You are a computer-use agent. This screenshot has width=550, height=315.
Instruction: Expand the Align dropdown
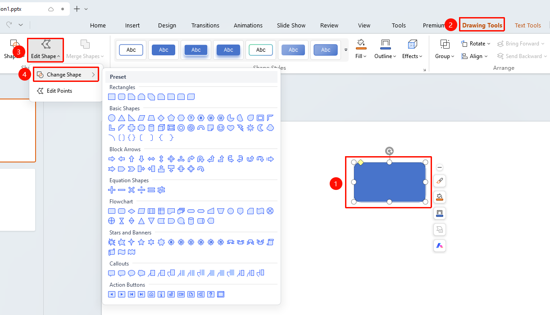click(x=475, y=56)
